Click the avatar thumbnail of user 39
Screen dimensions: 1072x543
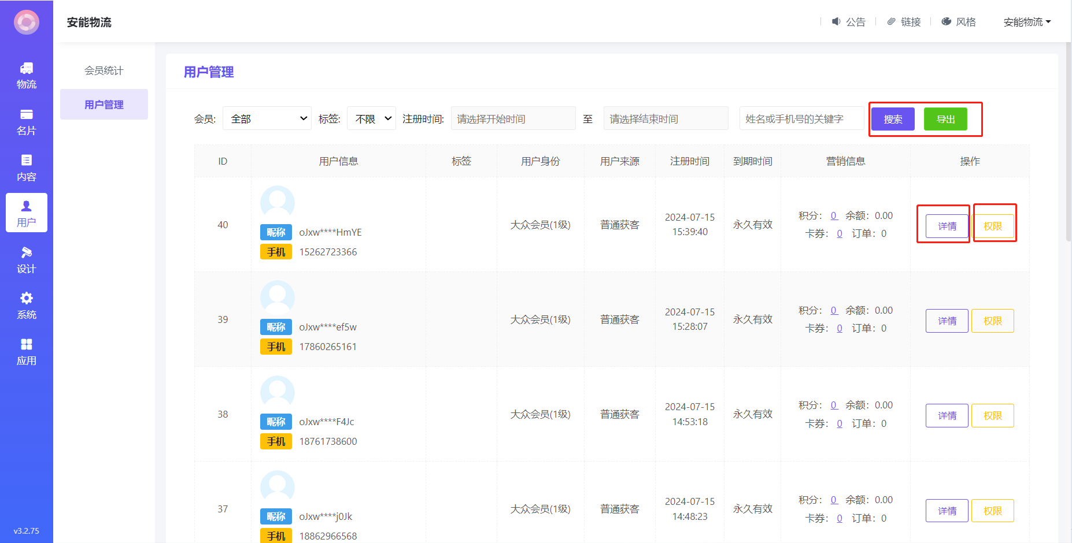278,297
